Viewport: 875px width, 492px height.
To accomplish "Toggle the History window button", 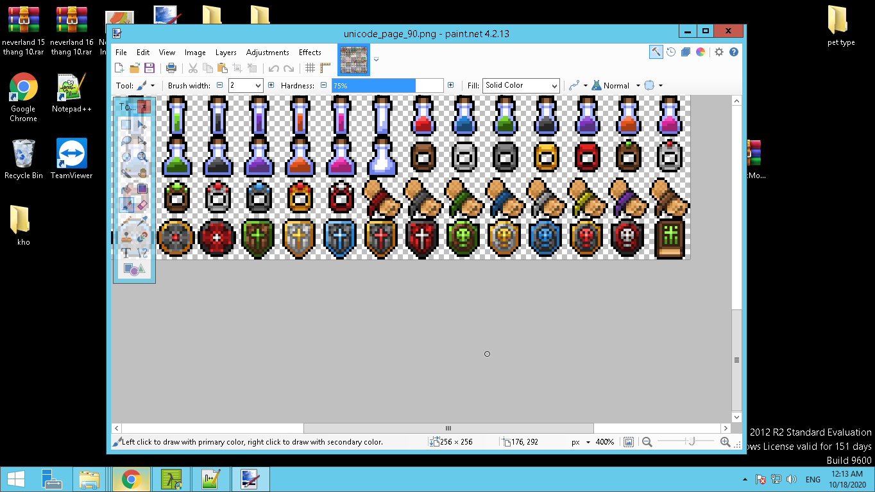I will (x=671, y=53).
